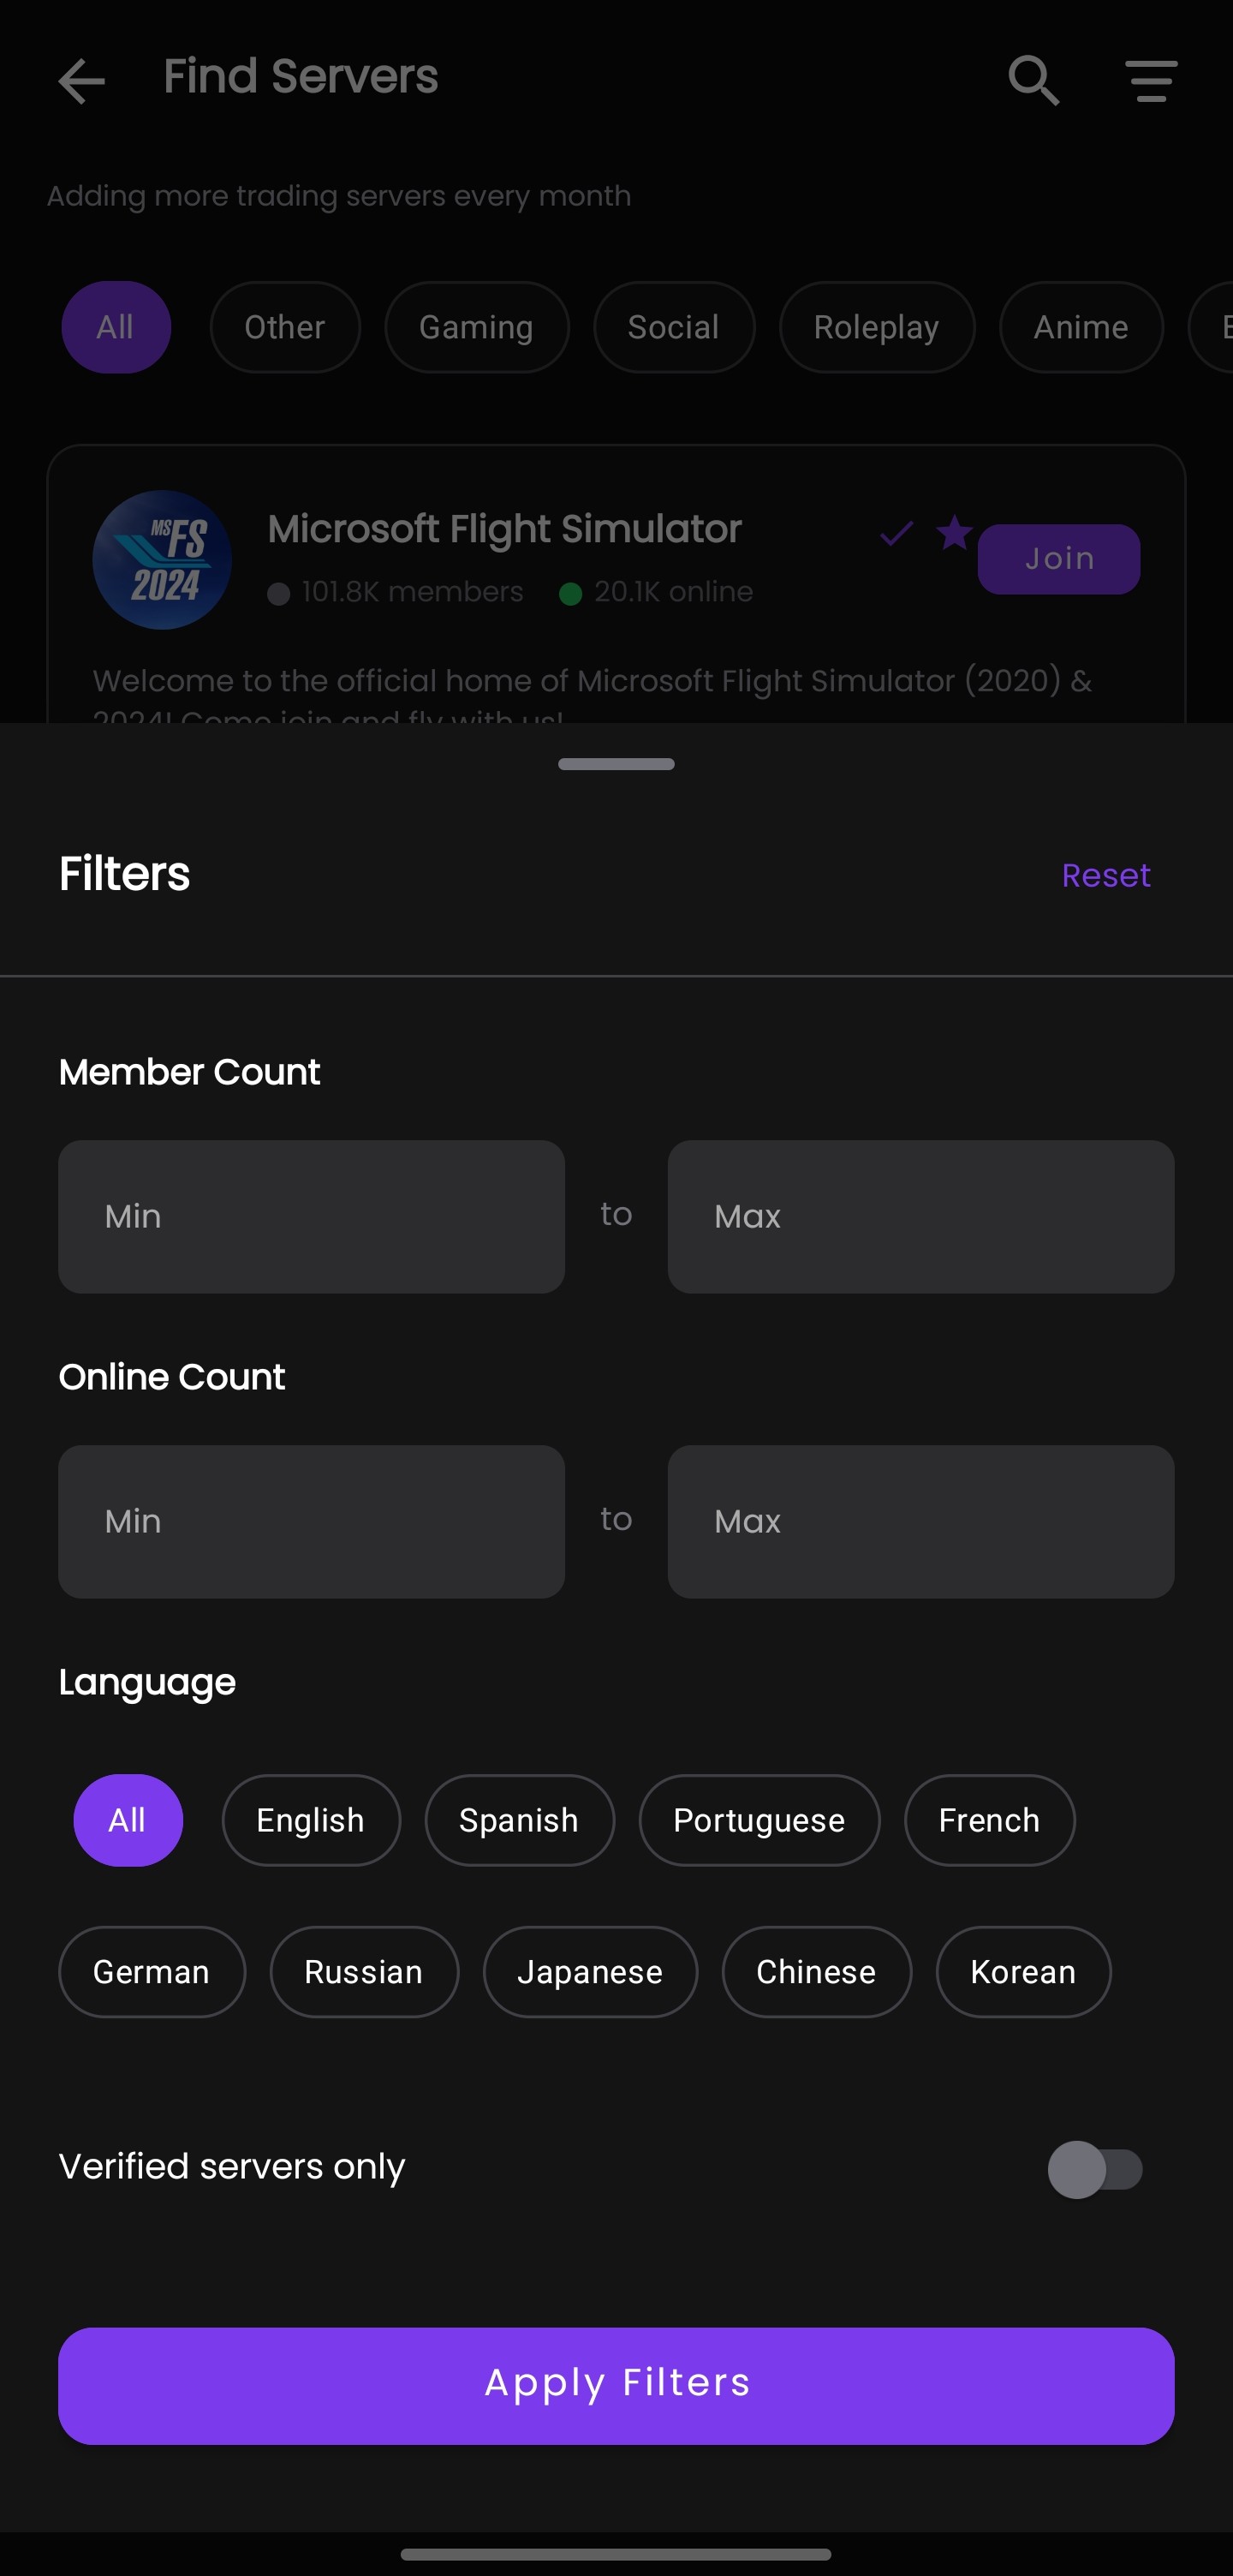The height and width of the screenshot is (2576, 1233).
Task: Select the Japanese language filter
Action: (x=591, y=1971)
